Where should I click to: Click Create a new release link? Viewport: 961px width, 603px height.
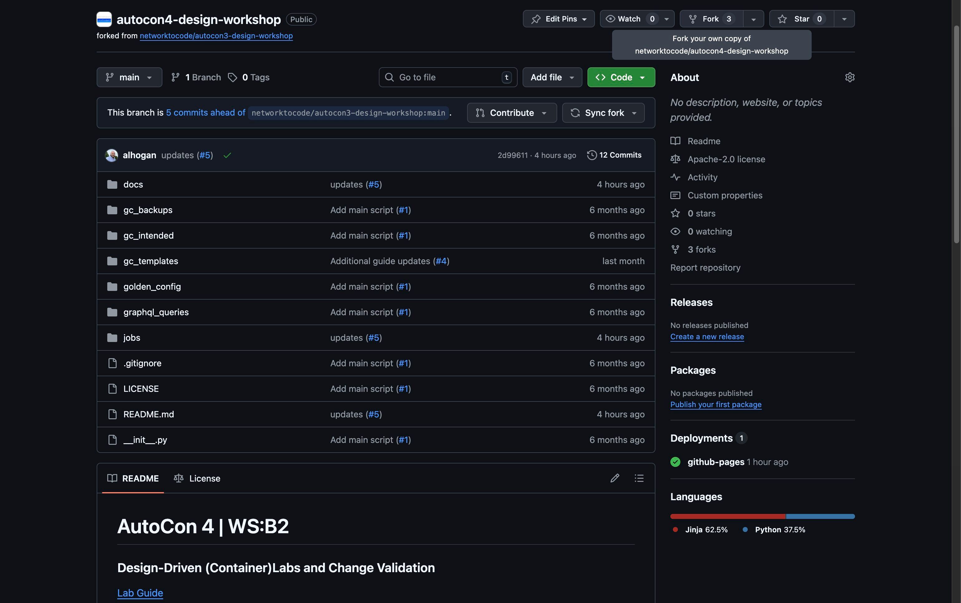coord(707,336)
